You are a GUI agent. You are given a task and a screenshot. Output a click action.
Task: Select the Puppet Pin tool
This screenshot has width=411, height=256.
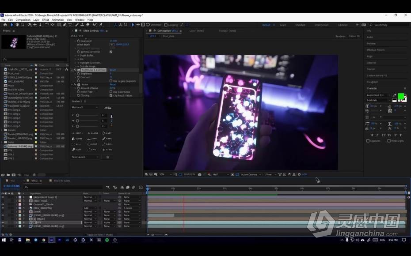coord(101,25)
